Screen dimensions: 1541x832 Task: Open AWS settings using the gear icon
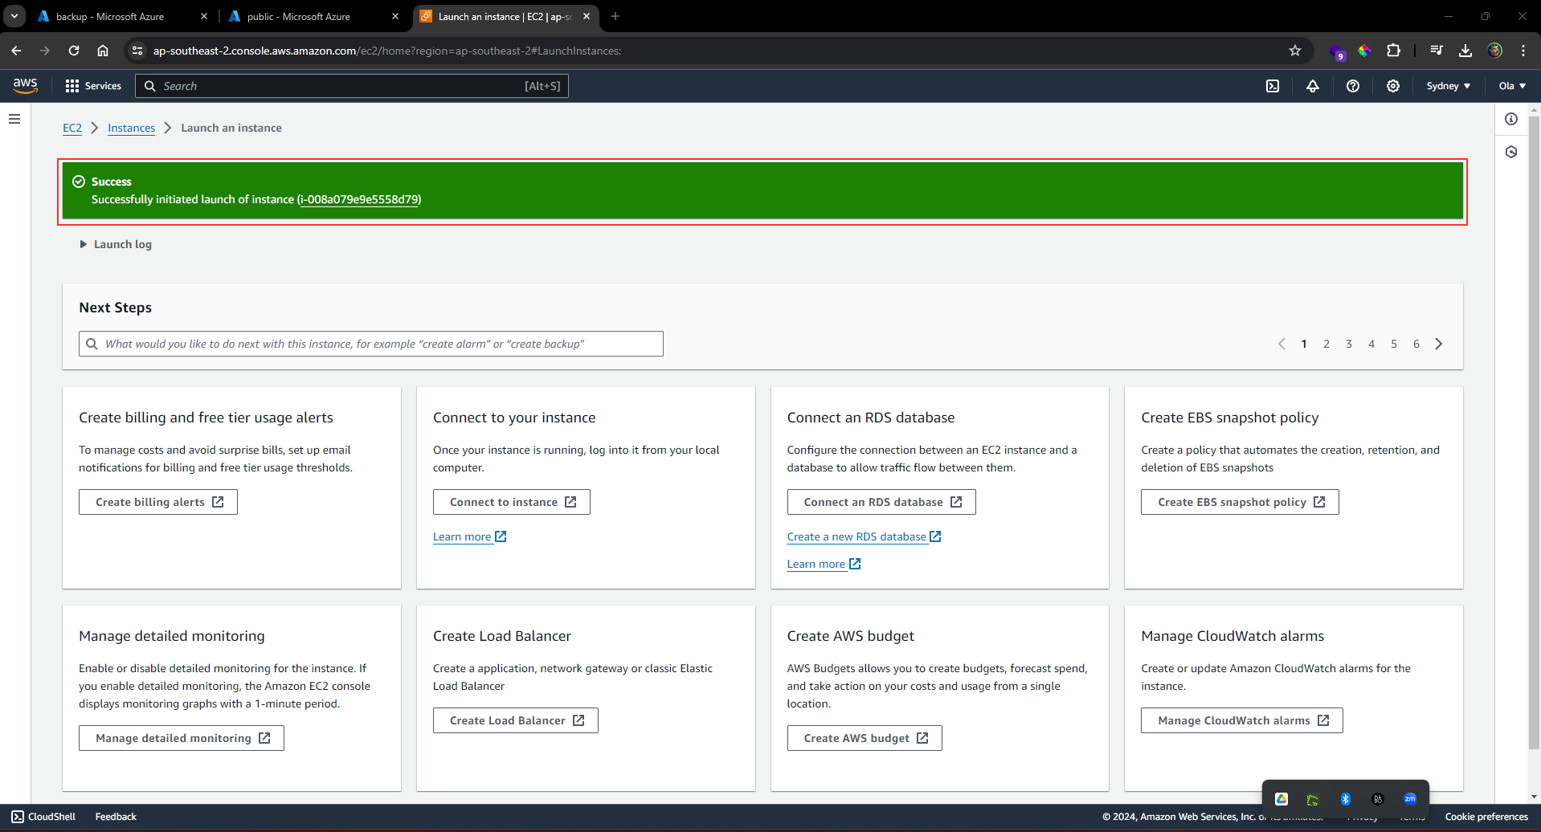(x=1393, y=86)
